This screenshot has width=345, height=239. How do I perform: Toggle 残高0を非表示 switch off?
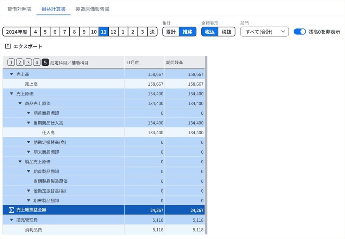pyautogui.click(x=300, y=32)
